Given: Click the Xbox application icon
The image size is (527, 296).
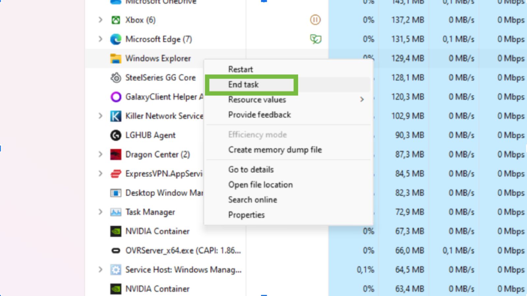Looking at the screenshot, I should pos(116,20).
